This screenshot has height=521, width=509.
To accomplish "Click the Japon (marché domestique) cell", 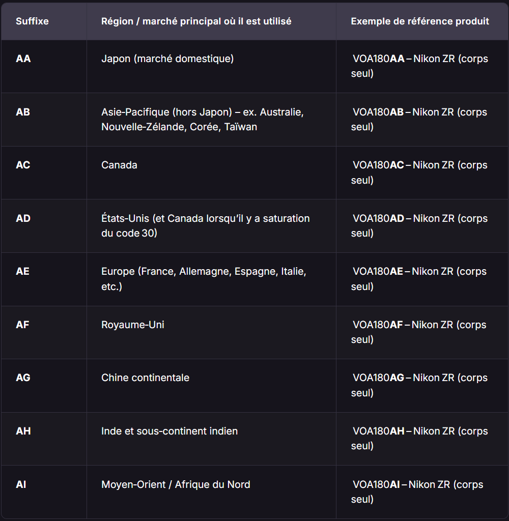I will [x=167, y=59].
